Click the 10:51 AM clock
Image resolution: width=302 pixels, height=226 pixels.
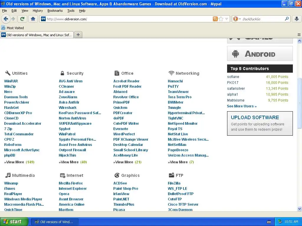coord(291,222)
